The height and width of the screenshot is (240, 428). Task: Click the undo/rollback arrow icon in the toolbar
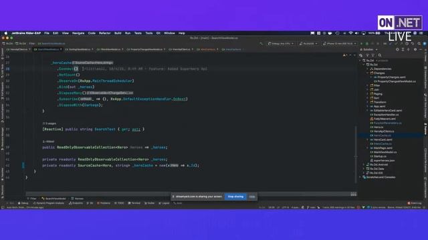coord(413,43)
